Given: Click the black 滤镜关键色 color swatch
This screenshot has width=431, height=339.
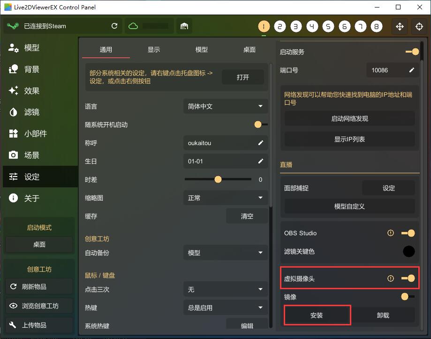Looking at the screenshot, I should (408, 251).
